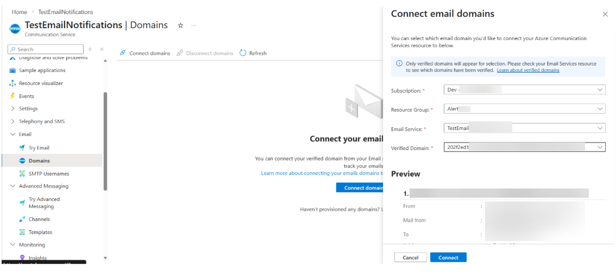Open Try Advanced Messaging in sidebar
Image resolution: width=616 pixels, height=273 pixels.
pos(44,203)
